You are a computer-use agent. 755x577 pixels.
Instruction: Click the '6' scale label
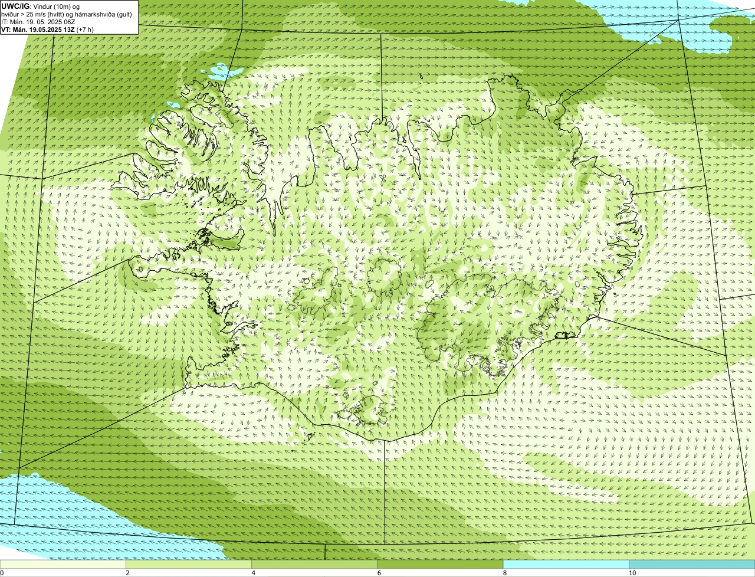pyautogui.click(x=379, y=573)
